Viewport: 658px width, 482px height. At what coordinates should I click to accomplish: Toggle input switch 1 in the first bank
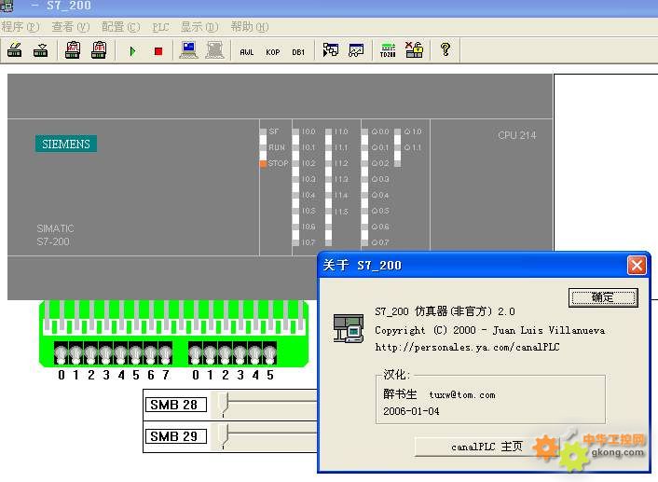click(x=75, y=353)
